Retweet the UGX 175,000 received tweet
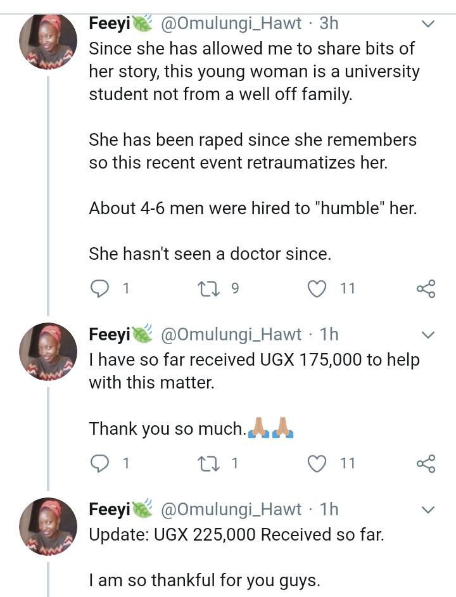The height and width of the screenshot is (597, 456). (x=206, y=463)
